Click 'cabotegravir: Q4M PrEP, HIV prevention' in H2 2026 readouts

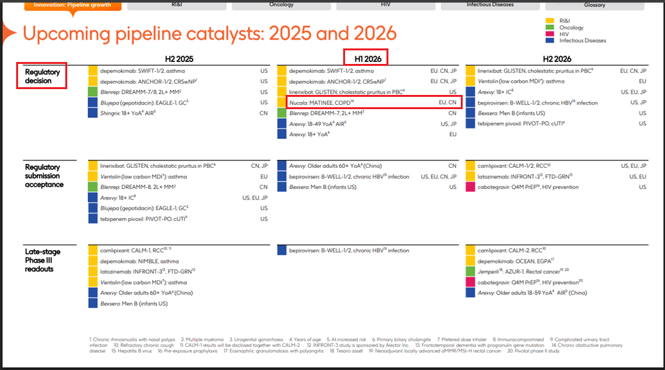coord(530,282)
